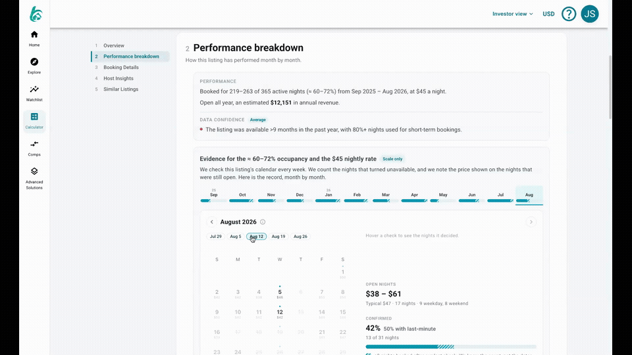Select the Jul 29 check chip
Viewport: 632px width, 355px height.
pyautogui.click(x=216, y=236)
